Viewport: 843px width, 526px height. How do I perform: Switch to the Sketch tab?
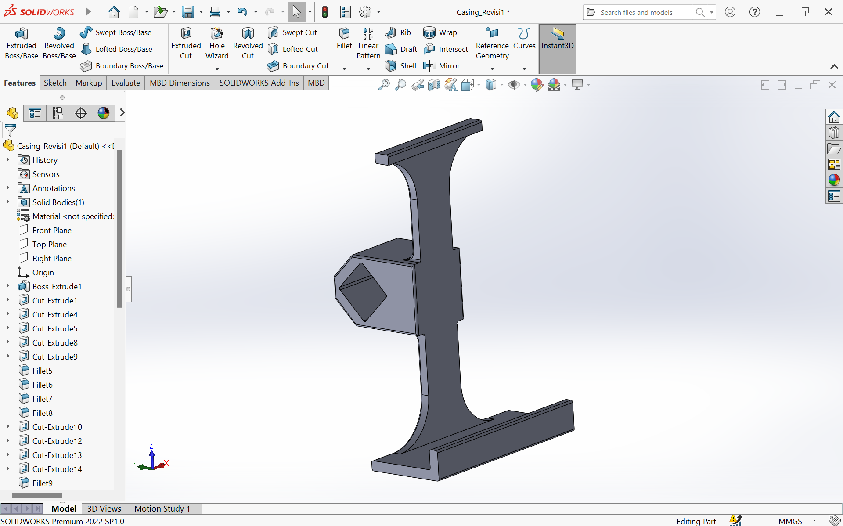55,83
